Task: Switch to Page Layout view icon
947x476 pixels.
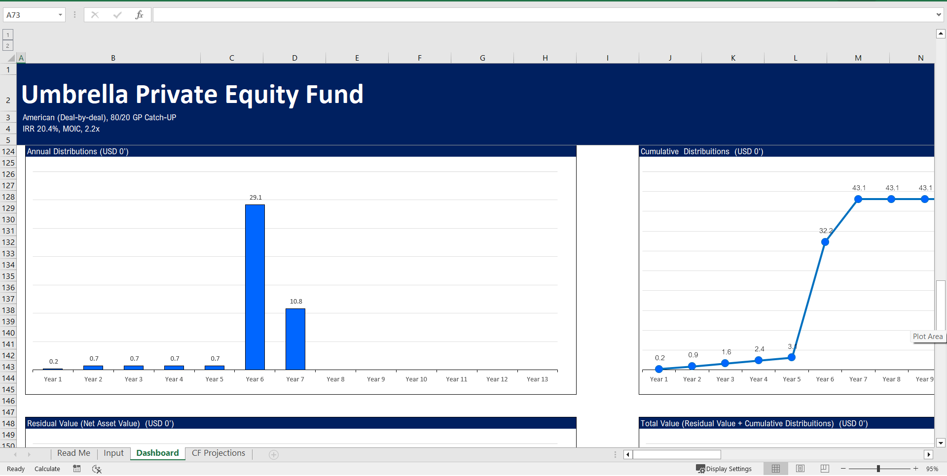Action: 800,469
